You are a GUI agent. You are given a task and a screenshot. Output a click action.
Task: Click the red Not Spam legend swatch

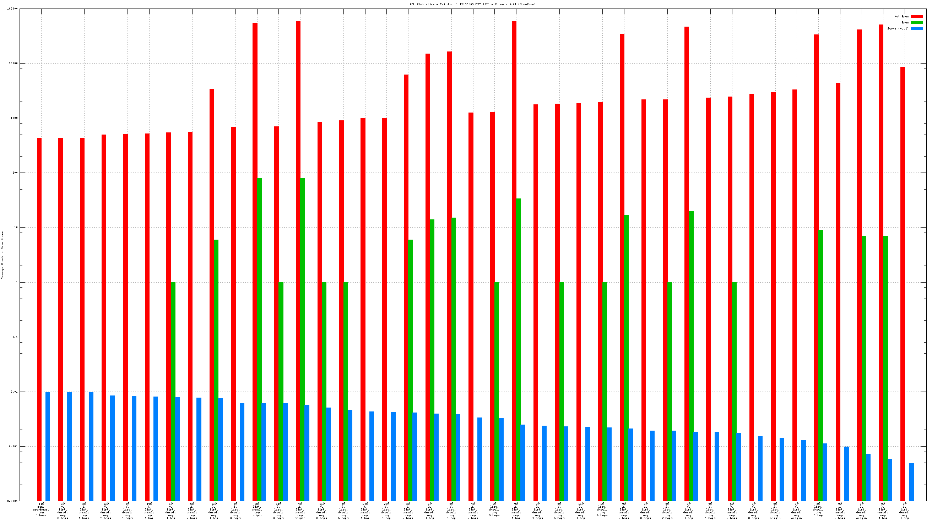point(916,16)
